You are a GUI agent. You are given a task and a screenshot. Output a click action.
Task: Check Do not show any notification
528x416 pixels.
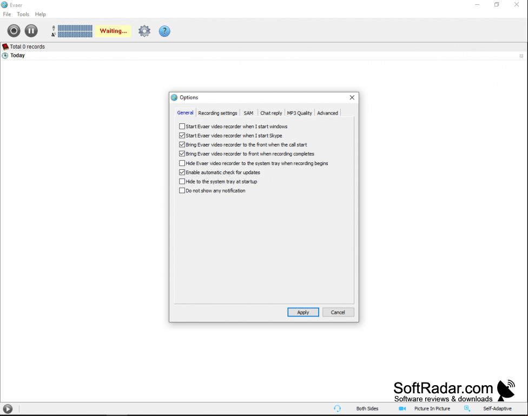click(182, 190)
